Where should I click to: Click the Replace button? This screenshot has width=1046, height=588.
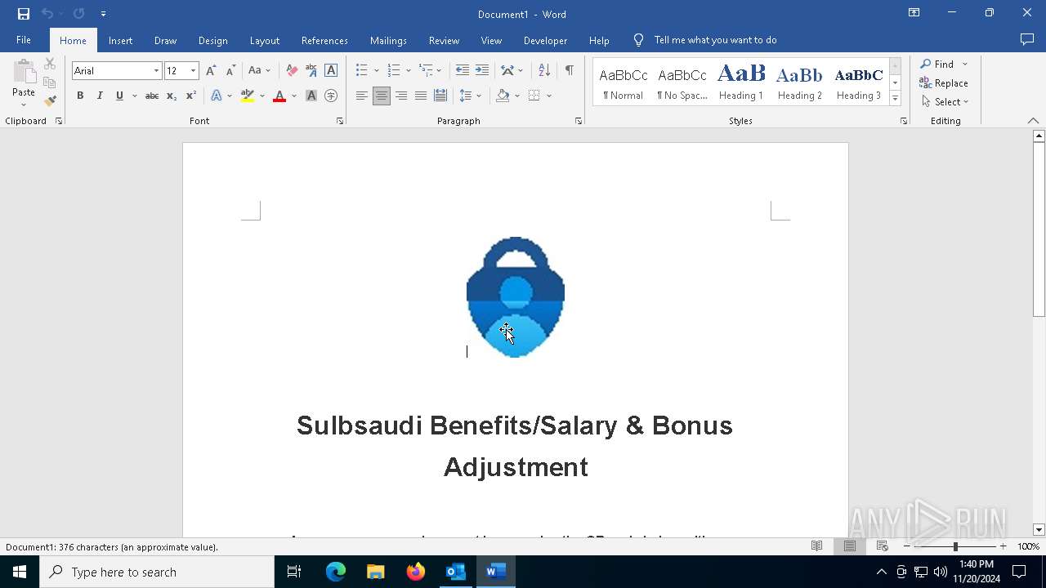(944, 82)
